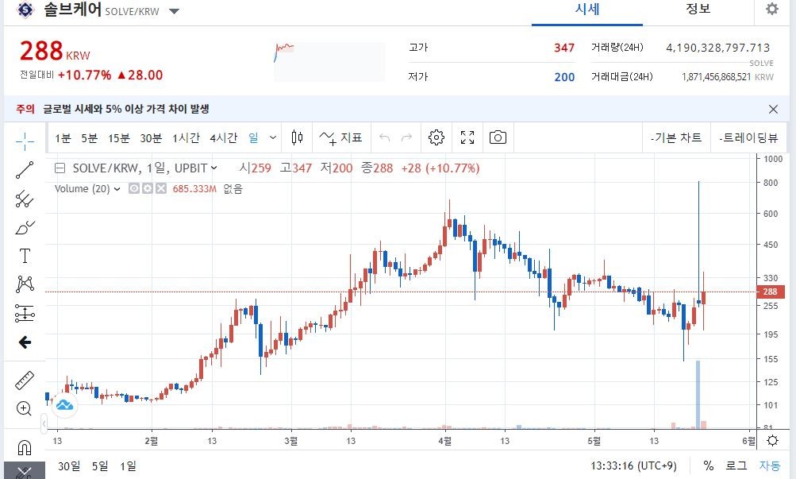Switch to the 시세 tab
Screen dimensions: 796x479
[587, 10]
